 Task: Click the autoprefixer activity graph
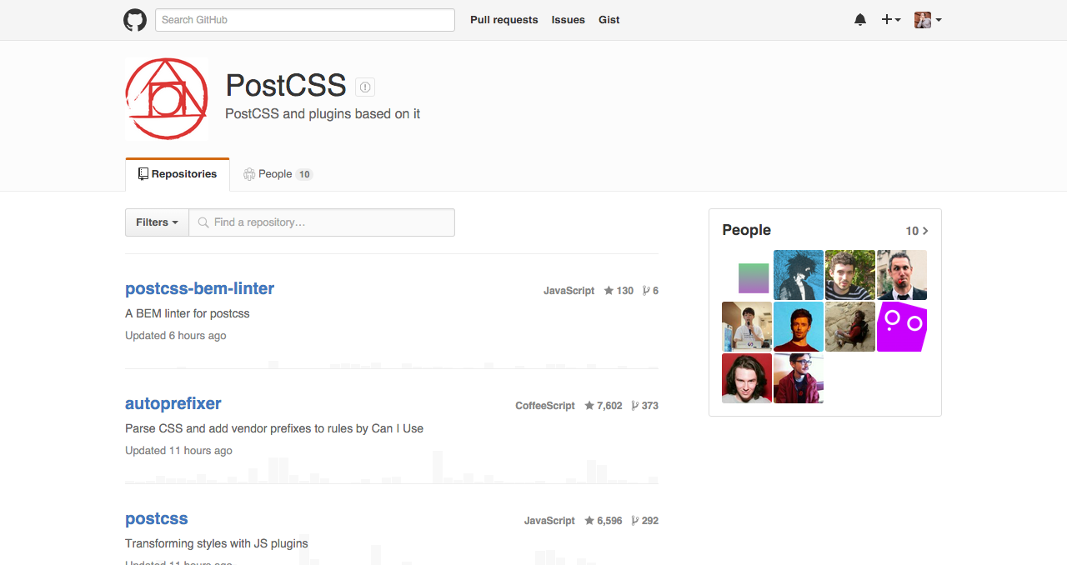coord(392,467)
